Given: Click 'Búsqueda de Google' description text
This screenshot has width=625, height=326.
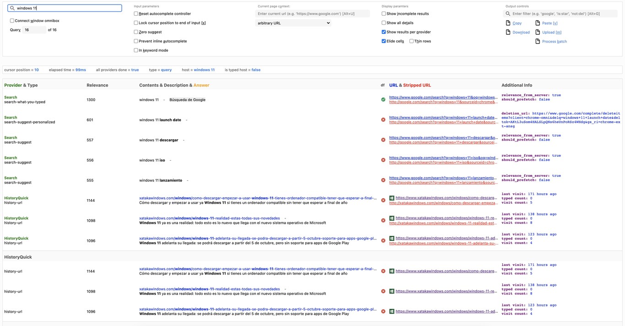Looking at the screenshot, I should coord(188,99).
